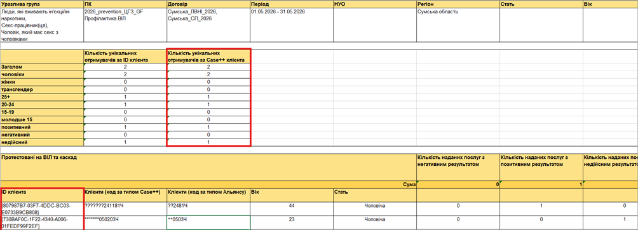This screenshot has height=230, width=638.
Task: Click the age value 23
Action: [x=292, y=222]
